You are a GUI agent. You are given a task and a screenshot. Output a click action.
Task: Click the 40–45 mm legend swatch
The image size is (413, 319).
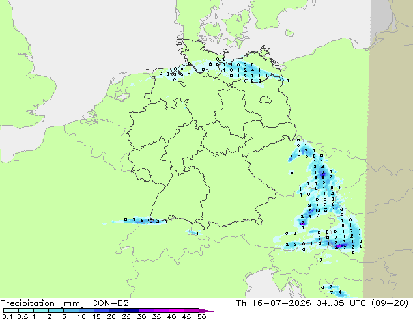coord(177,311)
